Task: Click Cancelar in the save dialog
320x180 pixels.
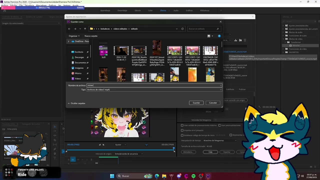Action: tap(213, 103)
